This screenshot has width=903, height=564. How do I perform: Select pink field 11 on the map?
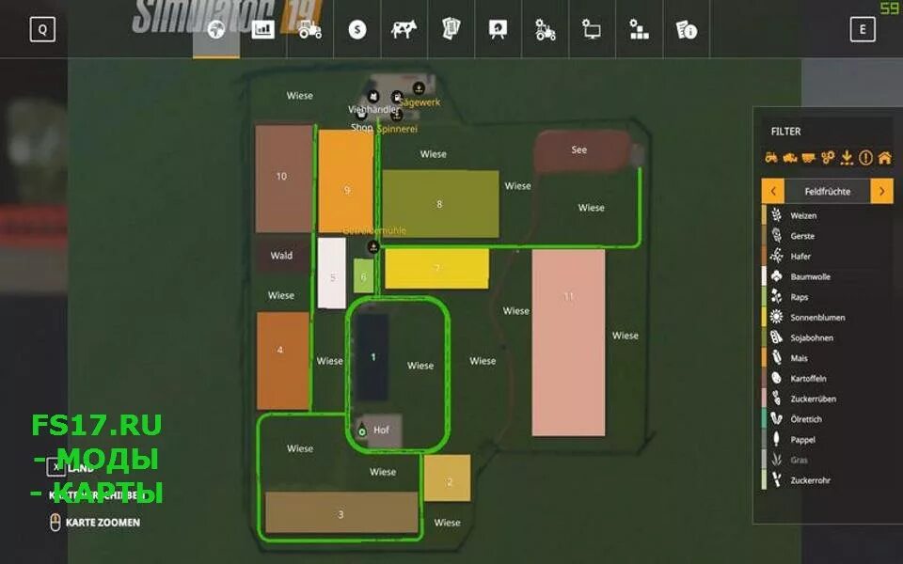(568, 342)
